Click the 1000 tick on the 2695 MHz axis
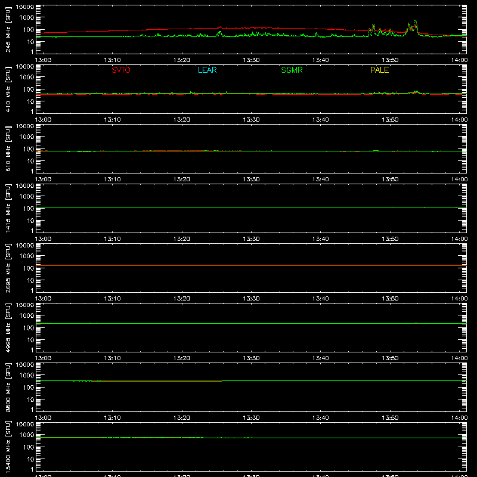 click(27, 256)
